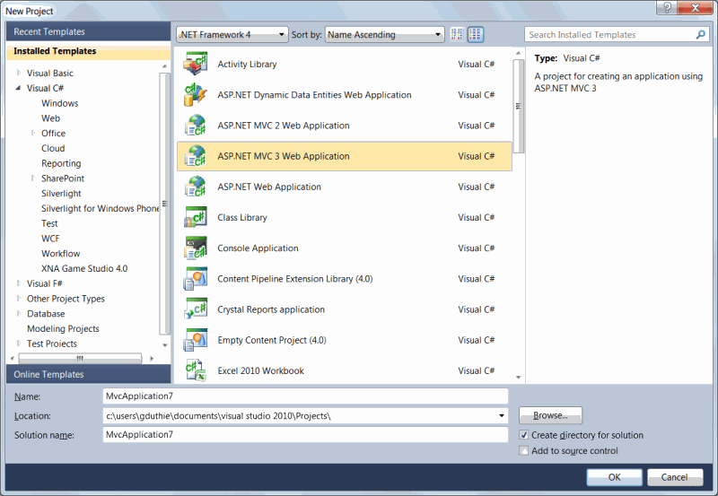Image resolution: width=718 pixels, height=496 pixels.
Task: Click the Class Library template icon
Action: pyautogui.click(x=196, y=217)
